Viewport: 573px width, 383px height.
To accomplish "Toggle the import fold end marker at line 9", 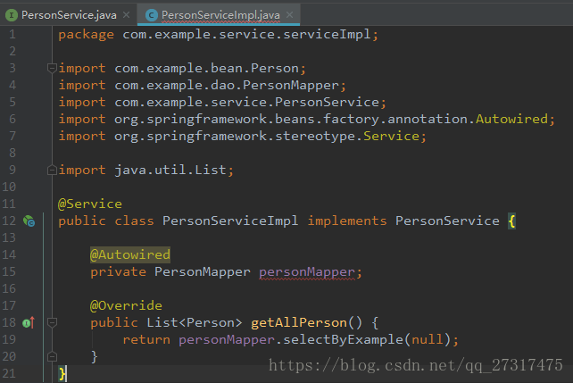I will tap(52, 170).
